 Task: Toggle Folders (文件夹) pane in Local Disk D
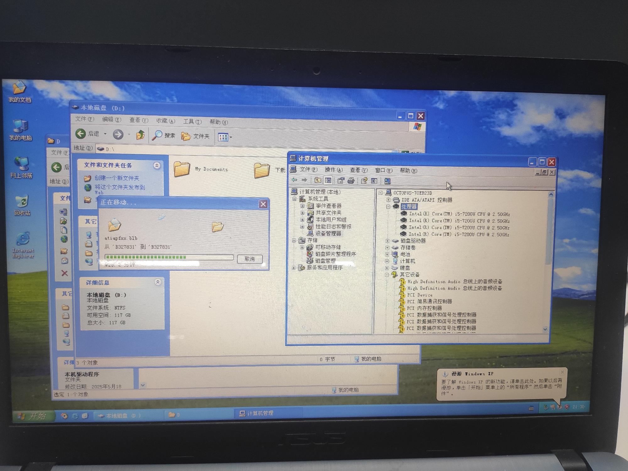[x=195, y=136]
